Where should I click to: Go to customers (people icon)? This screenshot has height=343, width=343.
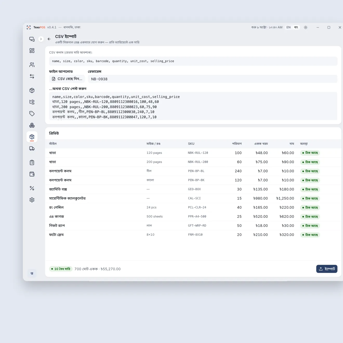point(32,65)
